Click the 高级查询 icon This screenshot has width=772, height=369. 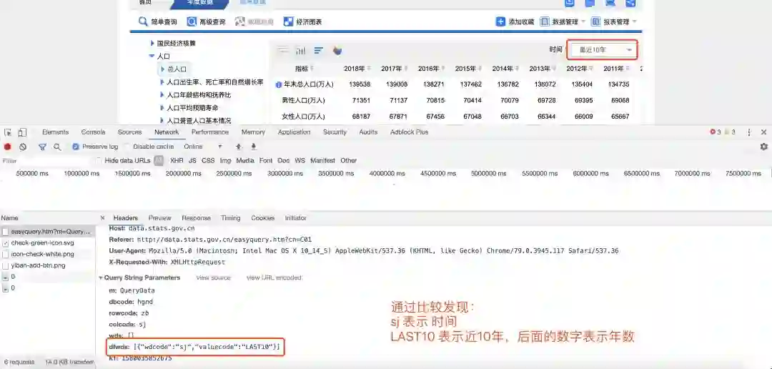point(192,21)
